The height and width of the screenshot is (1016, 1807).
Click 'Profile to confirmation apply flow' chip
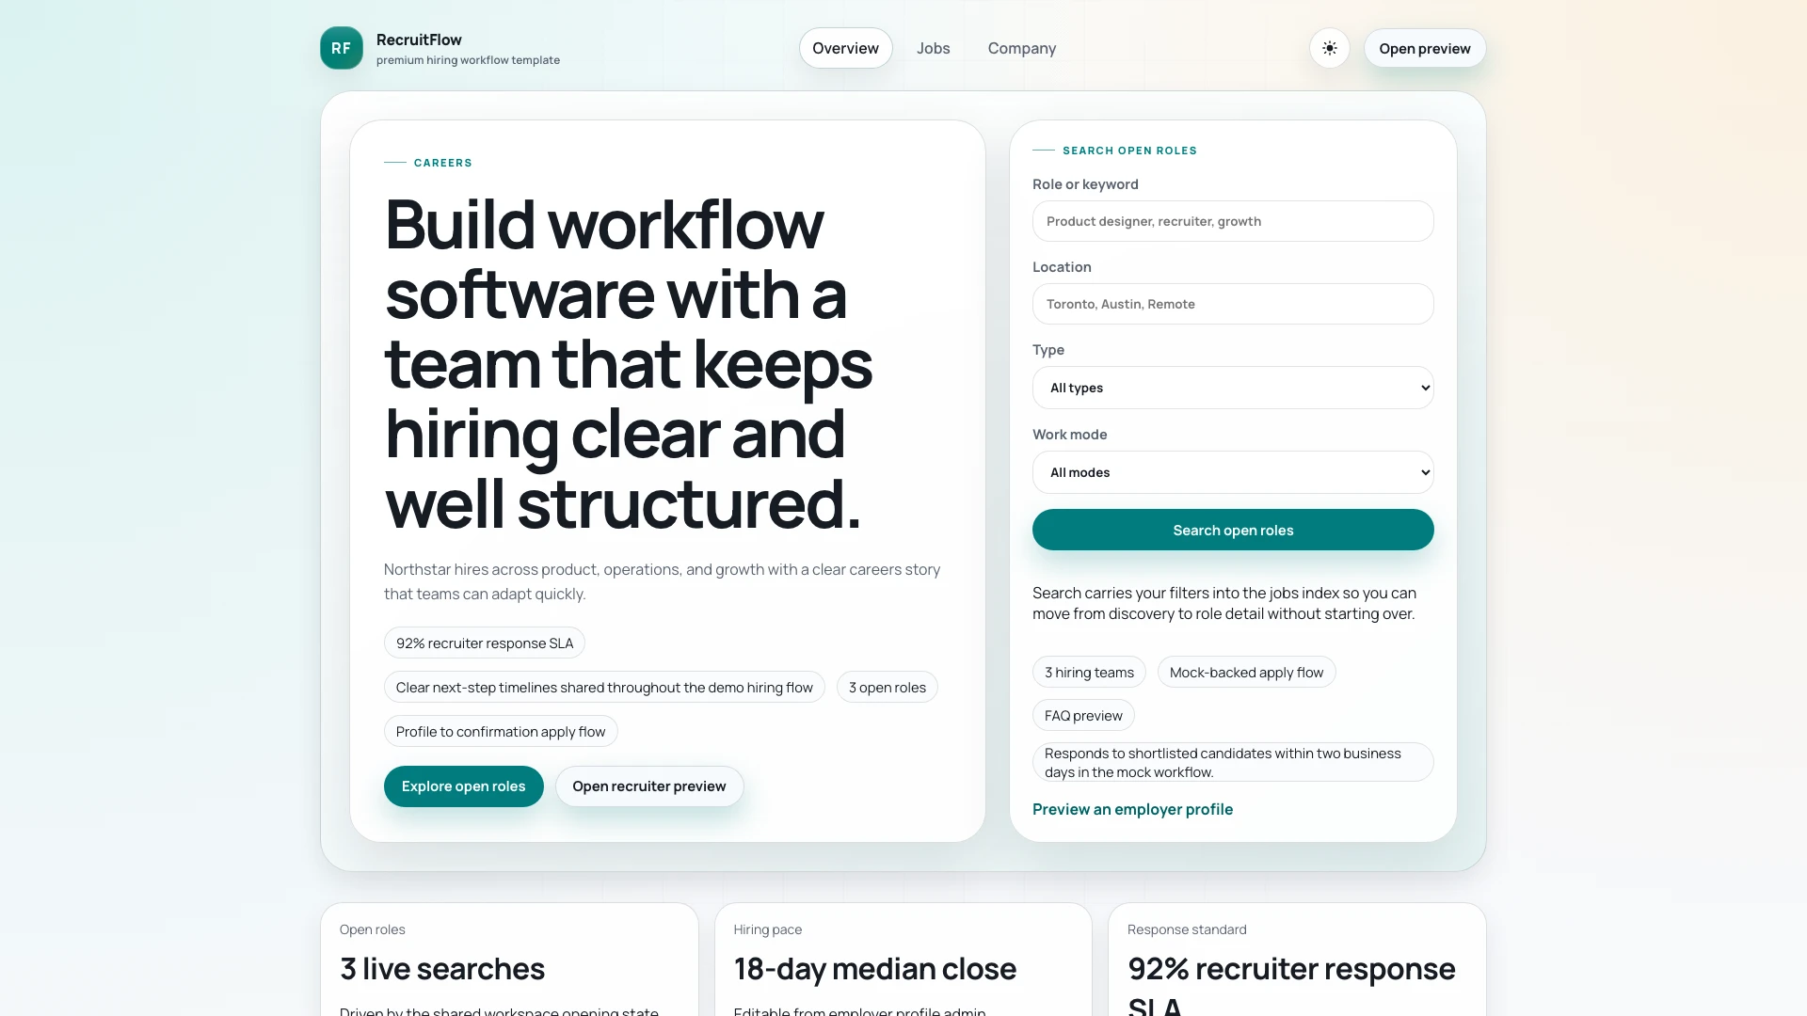tap(500, 731)
